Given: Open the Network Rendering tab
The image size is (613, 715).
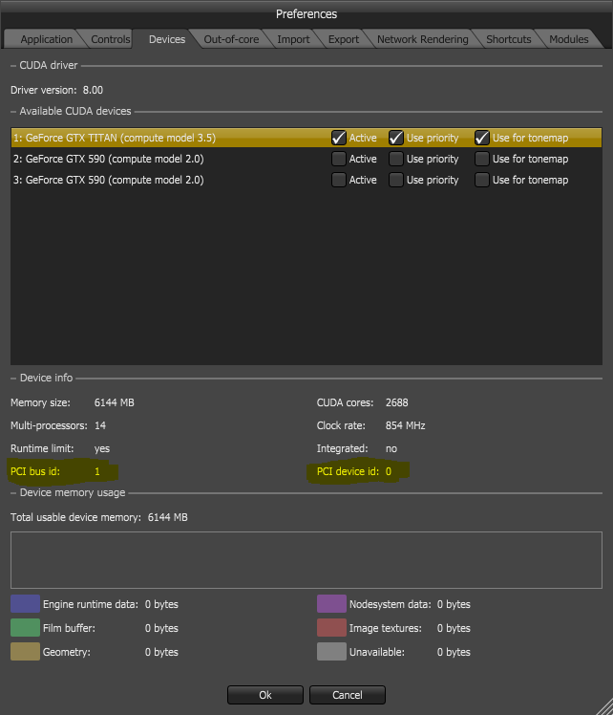Looking at the screenshot, I should pos(422,39).
